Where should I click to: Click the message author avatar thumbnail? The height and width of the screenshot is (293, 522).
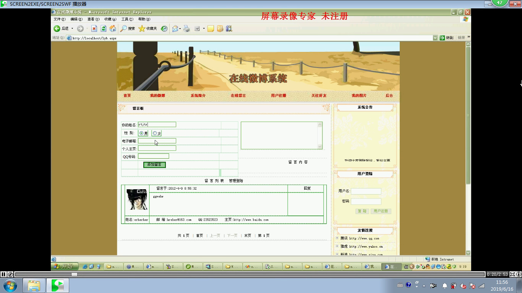(137, 199)
